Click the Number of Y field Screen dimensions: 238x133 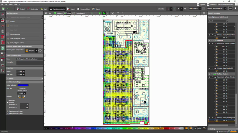[x=24, y=108]
